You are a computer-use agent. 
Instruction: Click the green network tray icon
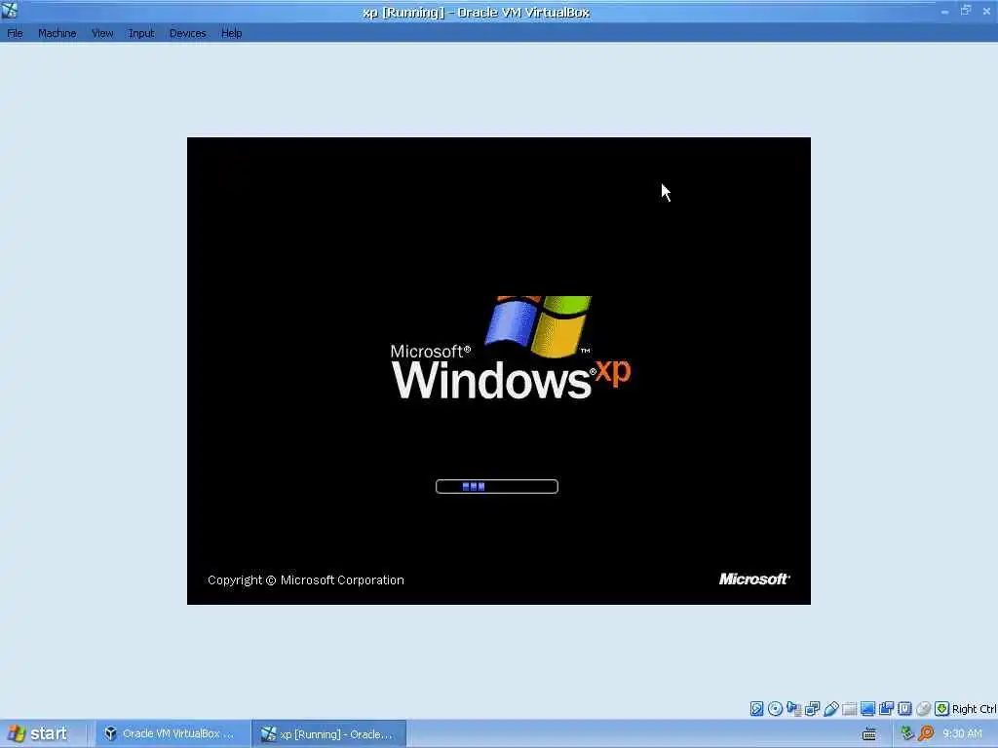[x=907, y=733]
